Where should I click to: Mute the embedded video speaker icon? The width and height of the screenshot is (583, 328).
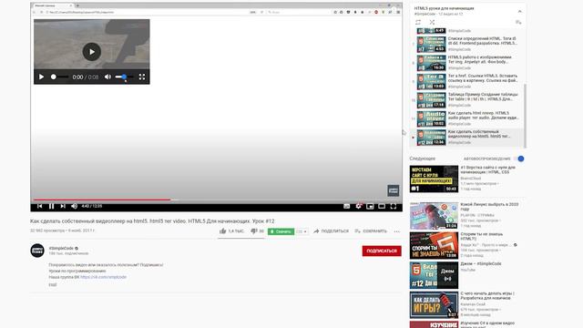(107, 77)
